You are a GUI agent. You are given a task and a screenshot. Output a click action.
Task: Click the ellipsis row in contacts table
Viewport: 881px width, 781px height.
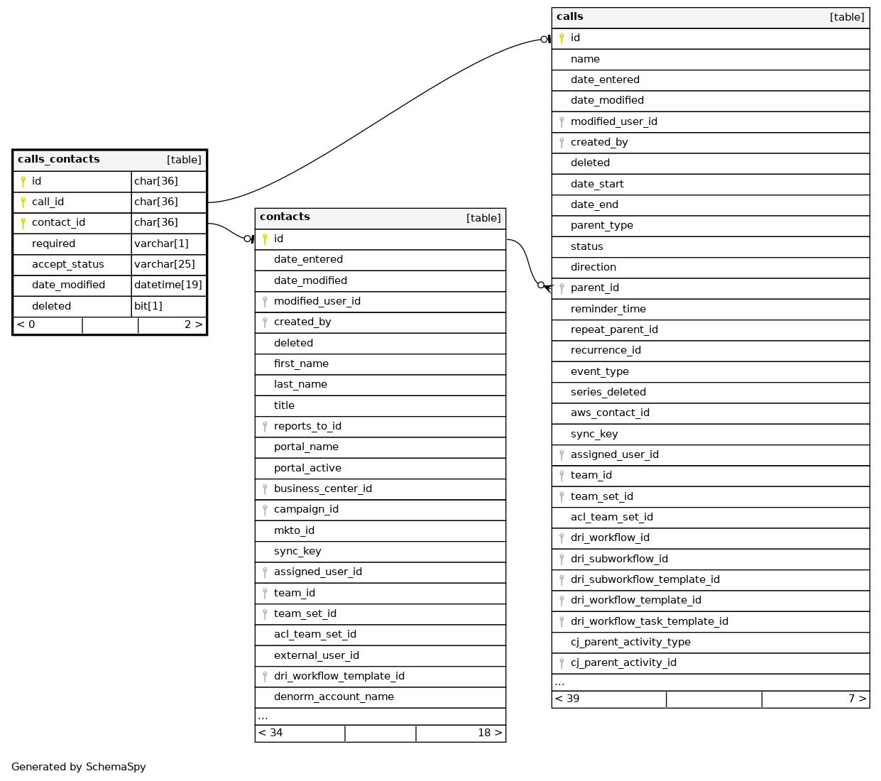pyautogui.click(x=263, y=716)
